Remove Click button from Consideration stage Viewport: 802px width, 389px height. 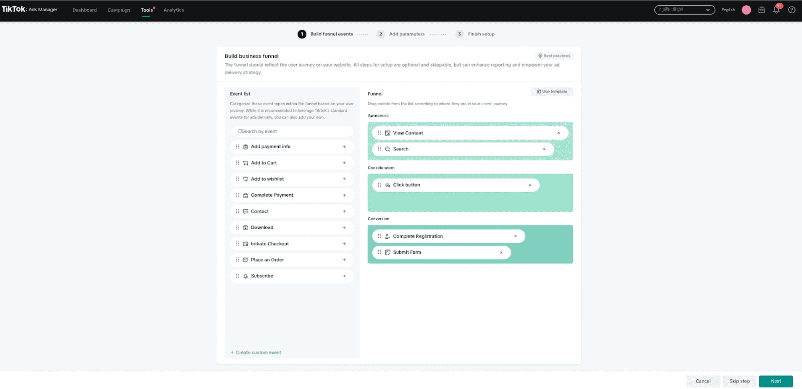(x=530, y=185)
